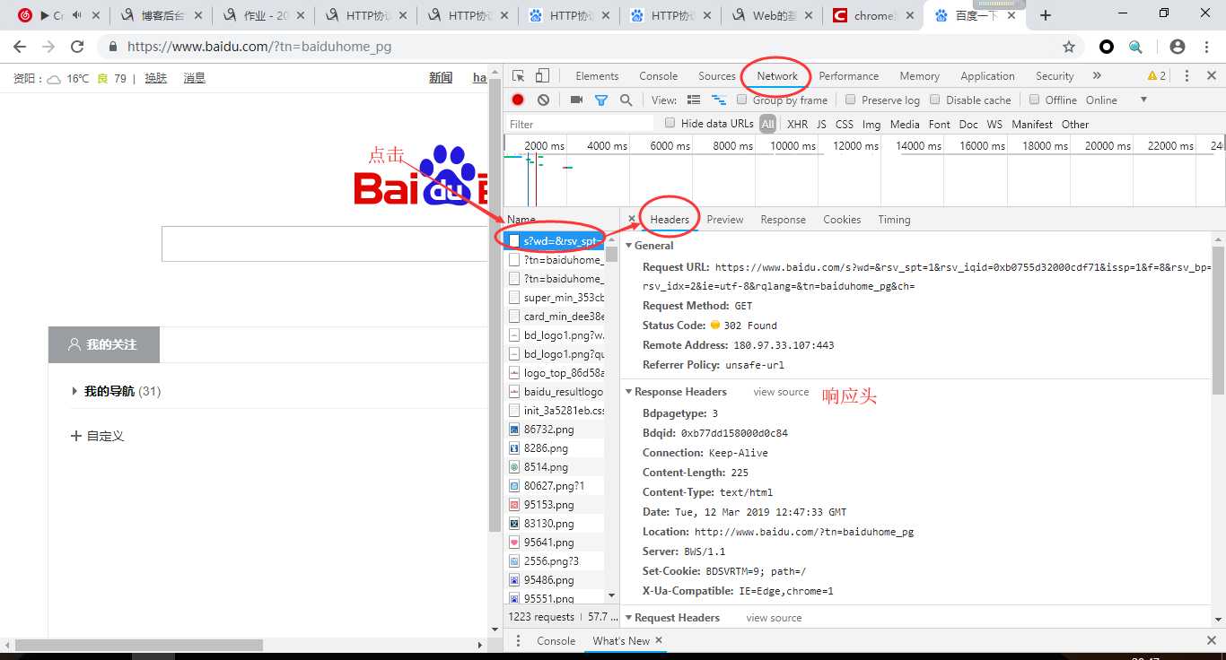Viewport: 1226px width, 660px height.
Task: Select the inspect element picker icon
Action: (519, 76)
